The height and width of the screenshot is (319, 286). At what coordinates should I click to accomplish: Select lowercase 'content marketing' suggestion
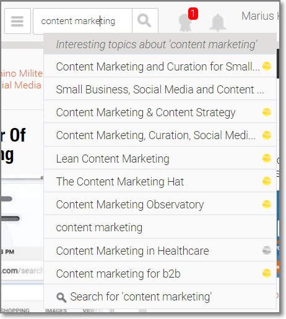pos(160,227)
